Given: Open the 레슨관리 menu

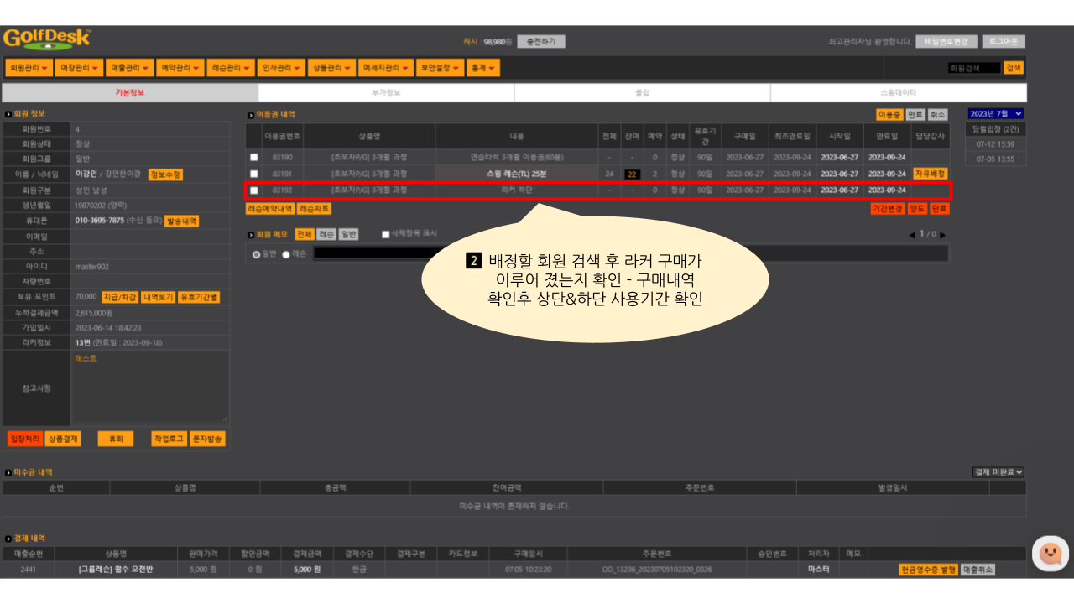Looking at the screenshot, I should [x=231, y=68].
